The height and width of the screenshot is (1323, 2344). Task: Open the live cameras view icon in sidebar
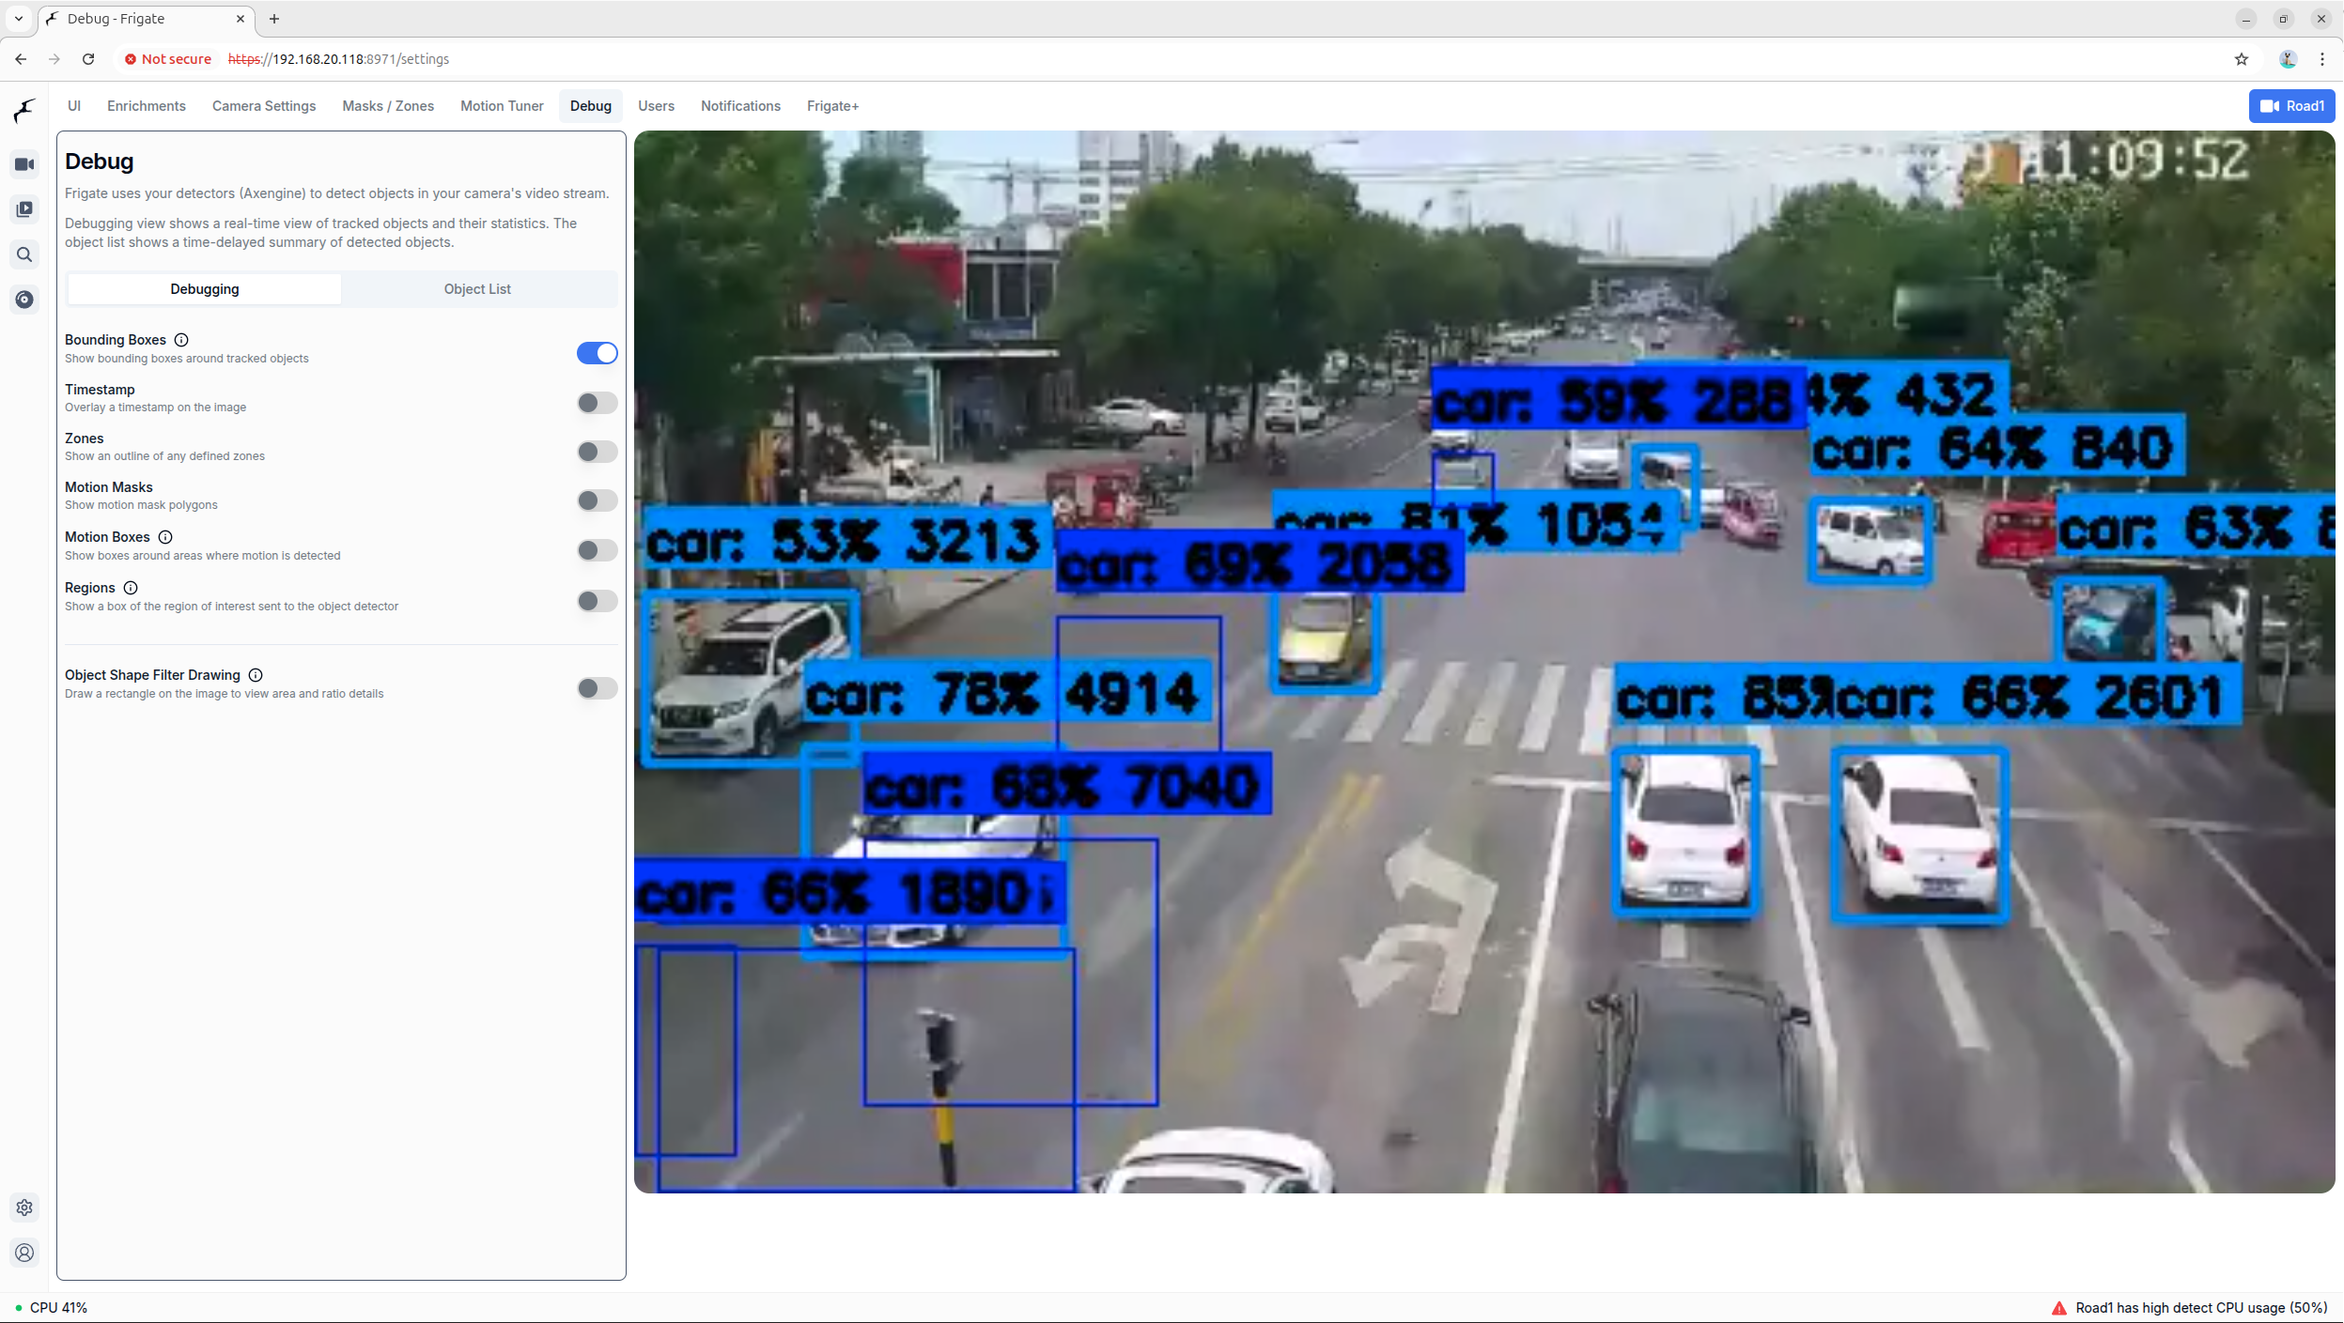tap(24, 164)
